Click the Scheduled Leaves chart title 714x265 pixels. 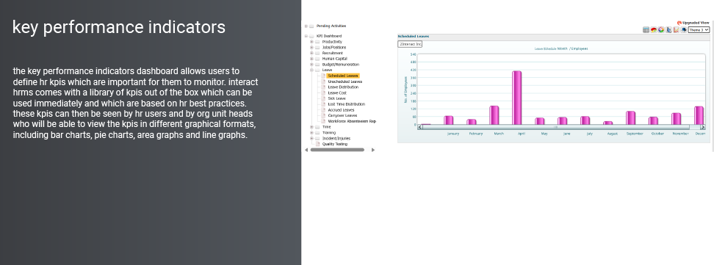[414, 37]
